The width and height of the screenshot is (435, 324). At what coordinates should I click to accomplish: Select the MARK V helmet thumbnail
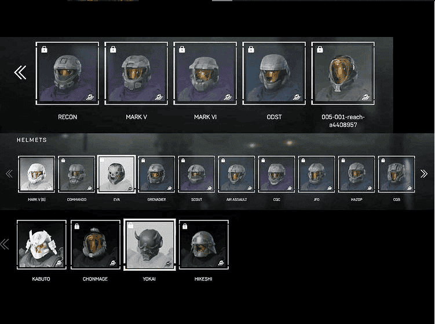point(136,73)
